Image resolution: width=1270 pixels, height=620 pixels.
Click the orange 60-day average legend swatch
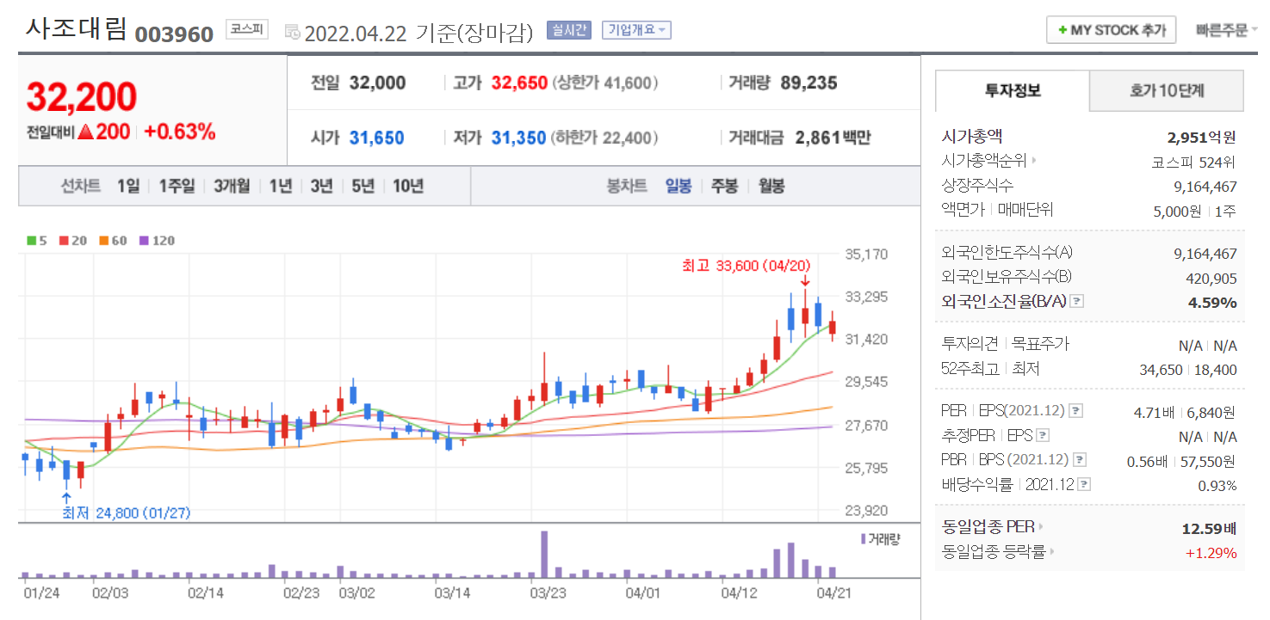click(x=102, y=241)
